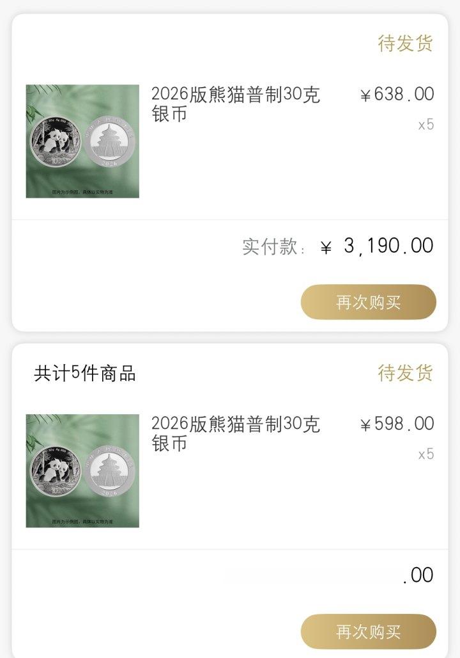Viewport: 460px width, 658px height.
Task: Tap x5 quantity on second order
Action: pos(426,454)
